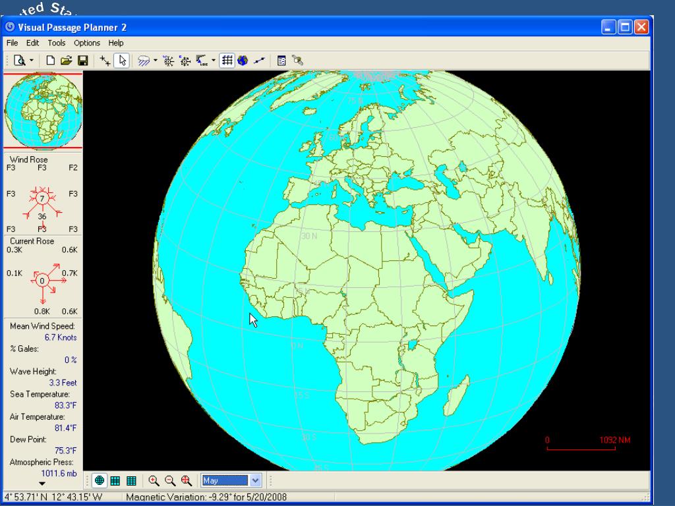
Task: Click the rain cloud weather icon
Action: (143, 61)
